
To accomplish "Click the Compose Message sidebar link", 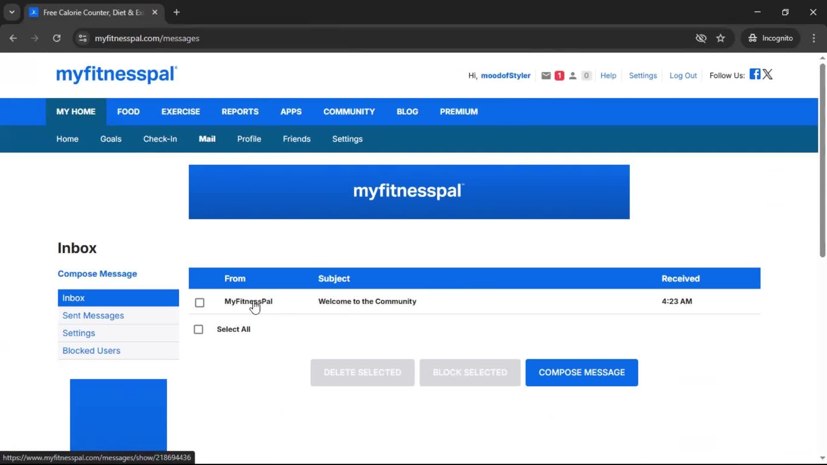I will [x=97, y=274].
